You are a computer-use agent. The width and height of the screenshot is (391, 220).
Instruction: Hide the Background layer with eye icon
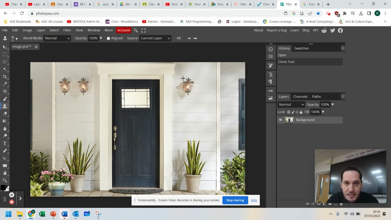point(280,120)
